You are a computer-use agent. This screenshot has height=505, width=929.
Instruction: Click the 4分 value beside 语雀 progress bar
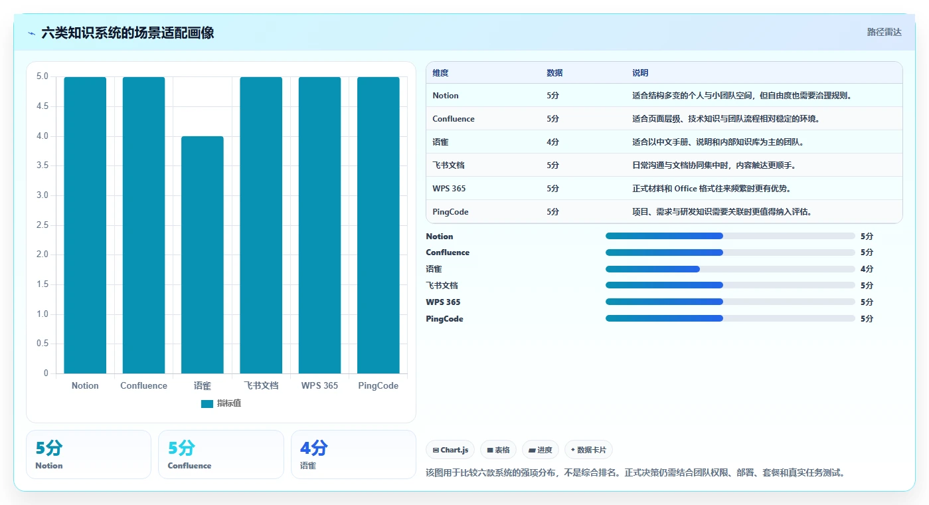point(867,269)
